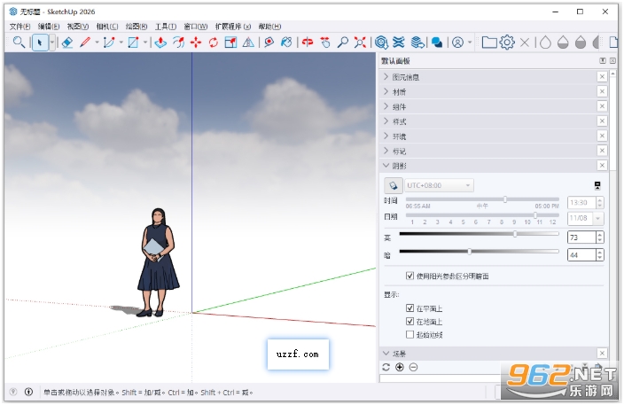Select the Paint Bucket tool
Viewport: 624px width, 405px height.
[x=286, y=43]
